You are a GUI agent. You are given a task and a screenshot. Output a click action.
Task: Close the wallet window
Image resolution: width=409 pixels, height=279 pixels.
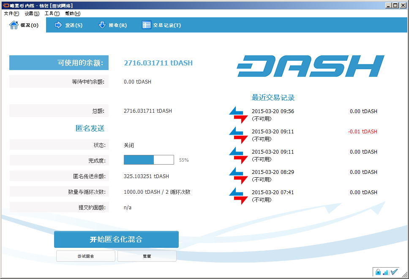pyautogui.click(x=403, y=5)
